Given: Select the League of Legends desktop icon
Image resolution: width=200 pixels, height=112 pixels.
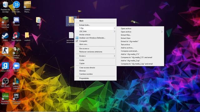Looking at the screenshot, I should point(16,83).
